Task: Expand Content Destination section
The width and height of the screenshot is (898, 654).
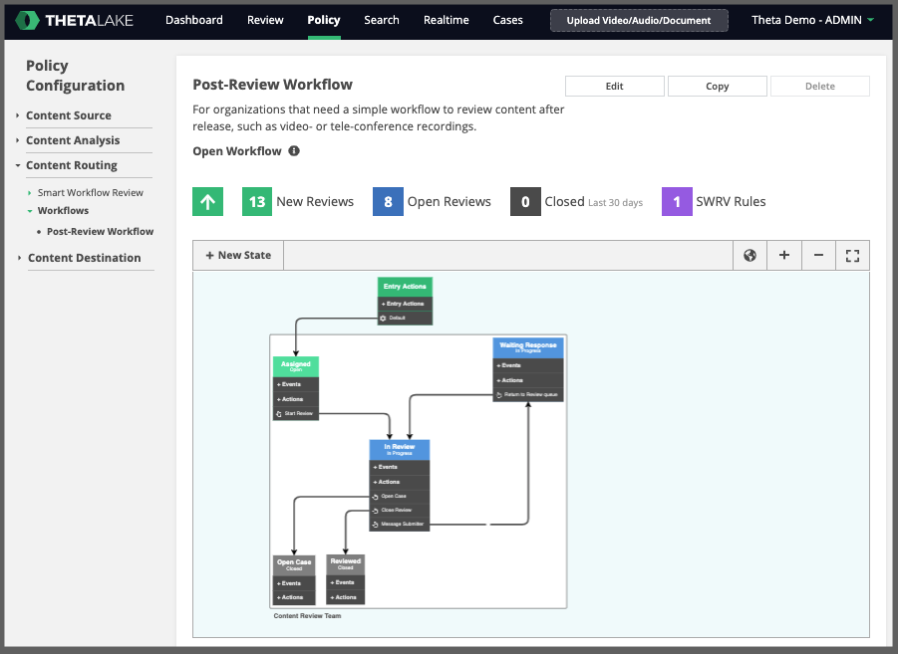Action: point(19,258)
